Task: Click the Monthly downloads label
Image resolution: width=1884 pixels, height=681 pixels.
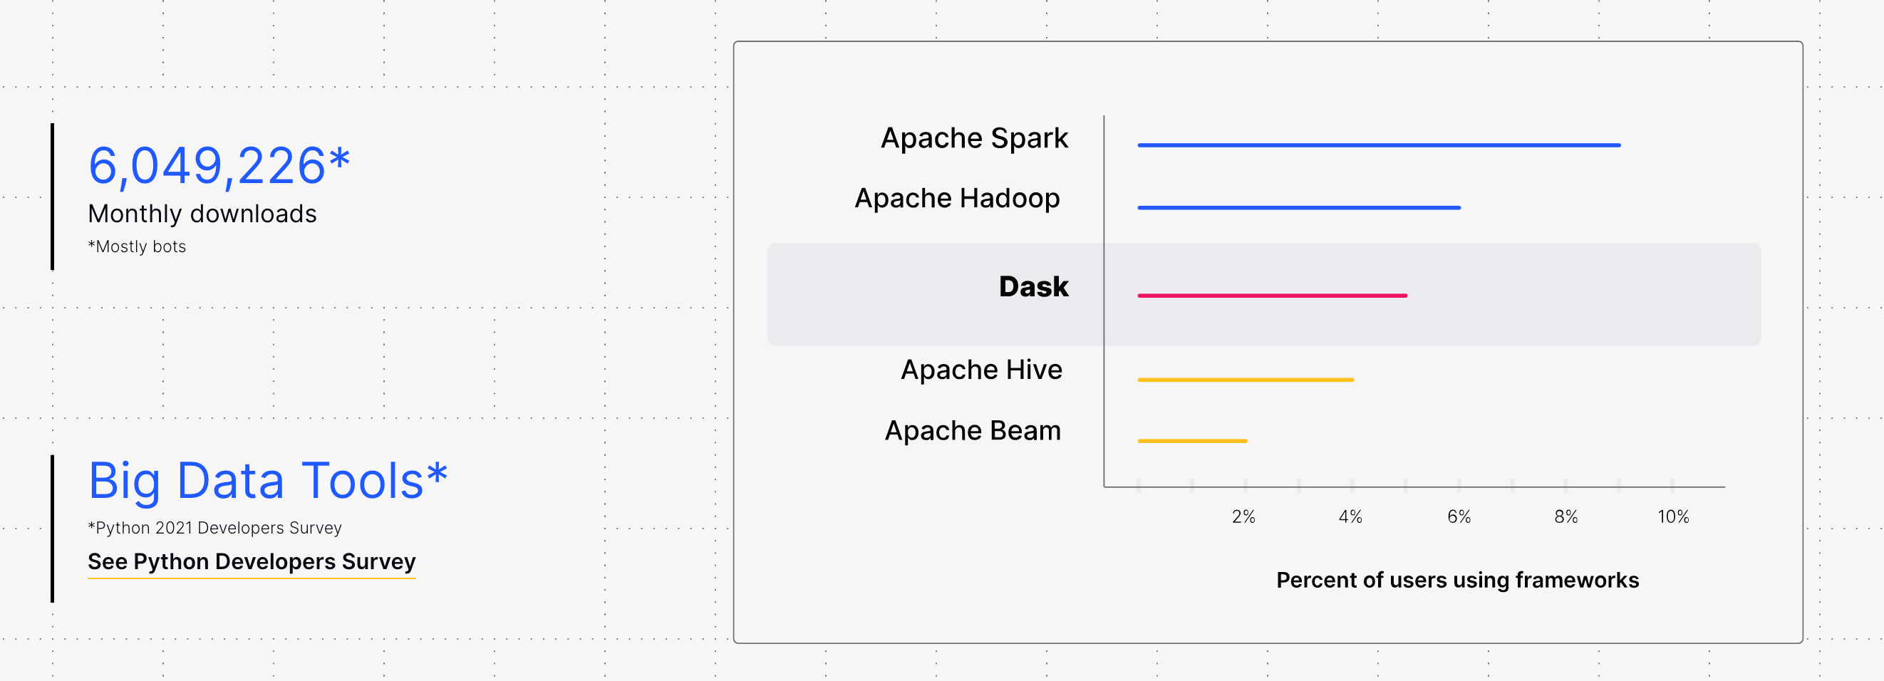Action: click(202, 214)
